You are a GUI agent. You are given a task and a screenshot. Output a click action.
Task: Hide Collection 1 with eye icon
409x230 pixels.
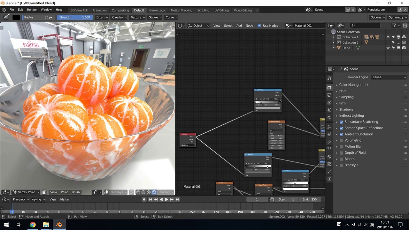point(388,37)
